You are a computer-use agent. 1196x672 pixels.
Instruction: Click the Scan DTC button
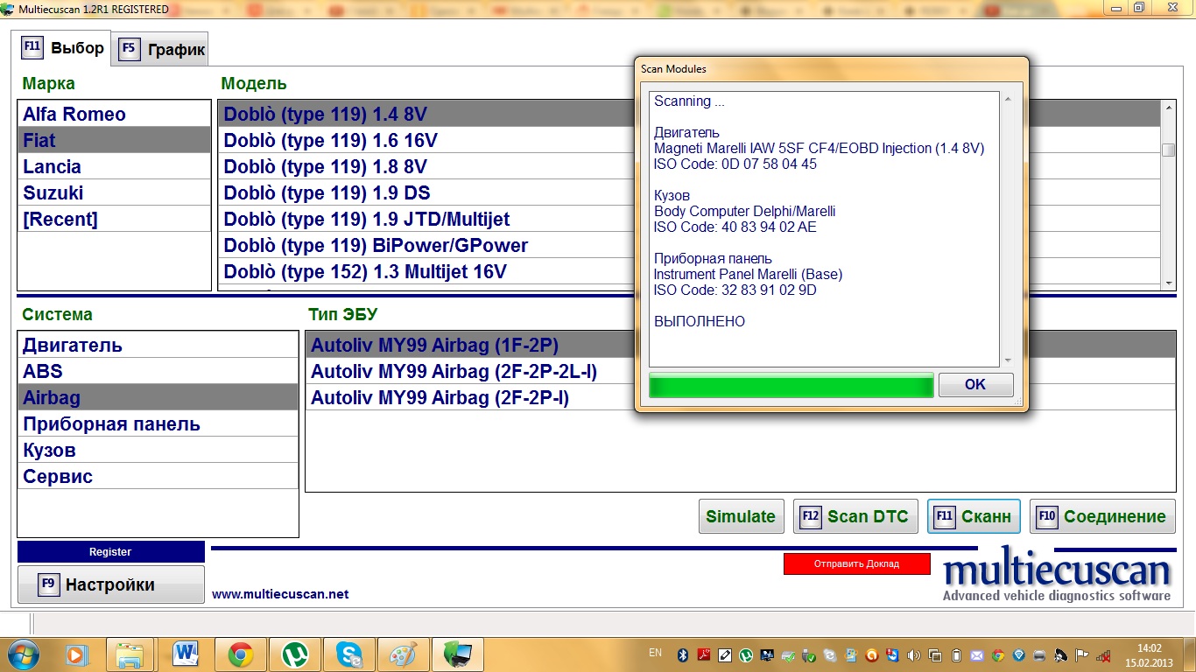click(x=855, y=516)
